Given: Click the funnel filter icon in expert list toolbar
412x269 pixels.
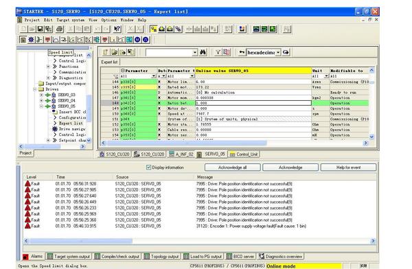Looking at the screenshot, I should click(218, 52).
